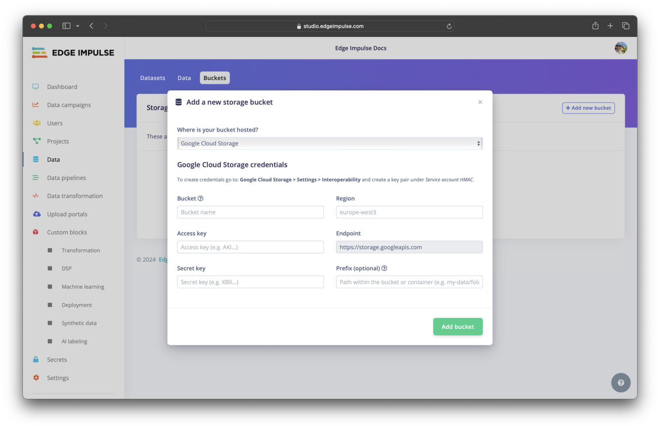Screen dimensions: 660x429
Task: Click the Endpoint field with googleapis URL
Action: (x=409, y=247)
